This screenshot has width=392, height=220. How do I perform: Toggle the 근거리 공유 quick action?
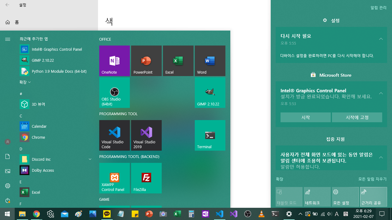[374, 197]
